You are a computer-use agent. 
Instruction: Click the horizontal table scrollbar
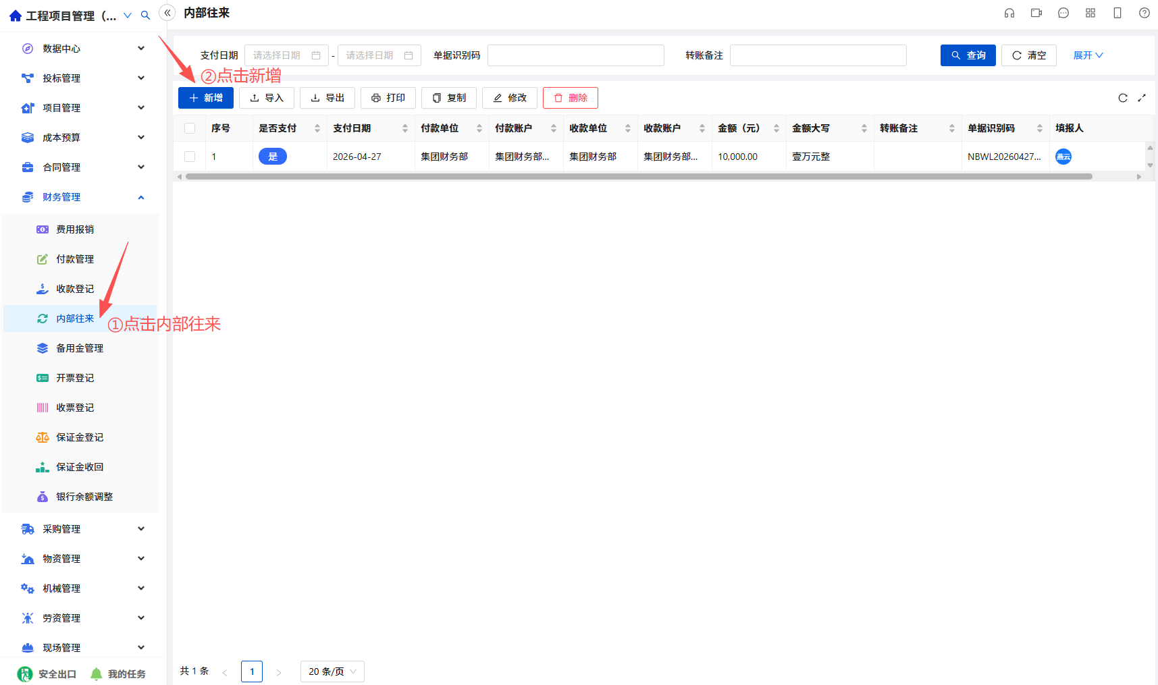click(639, 177)
